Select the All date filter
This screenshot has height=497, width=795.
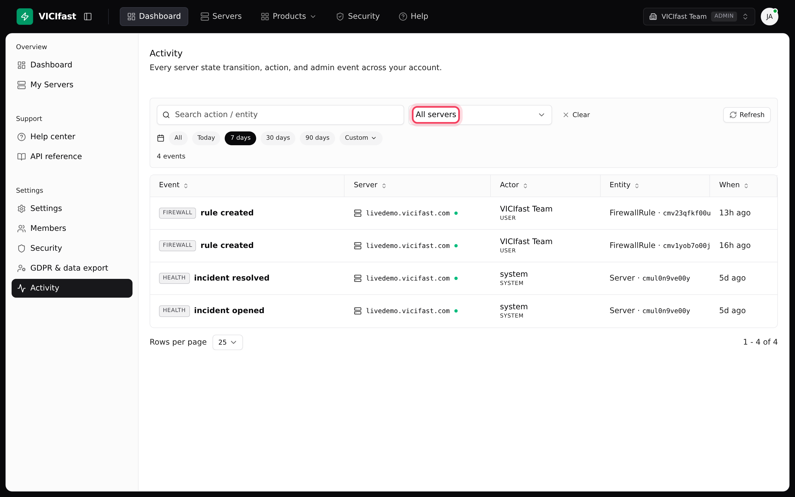(x=178, y=138)
